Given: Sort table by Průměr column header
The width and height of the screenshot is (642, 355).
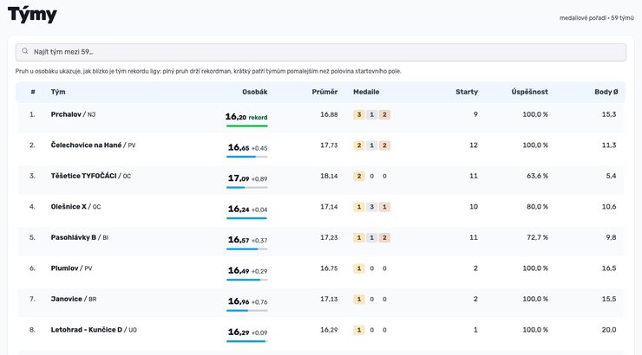Looking at the screenshot, I should 324,92.
